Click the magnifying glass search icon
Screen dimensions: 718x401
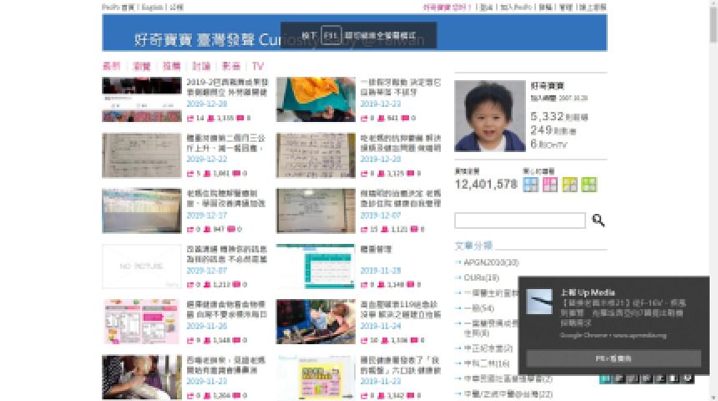(598, 221)
